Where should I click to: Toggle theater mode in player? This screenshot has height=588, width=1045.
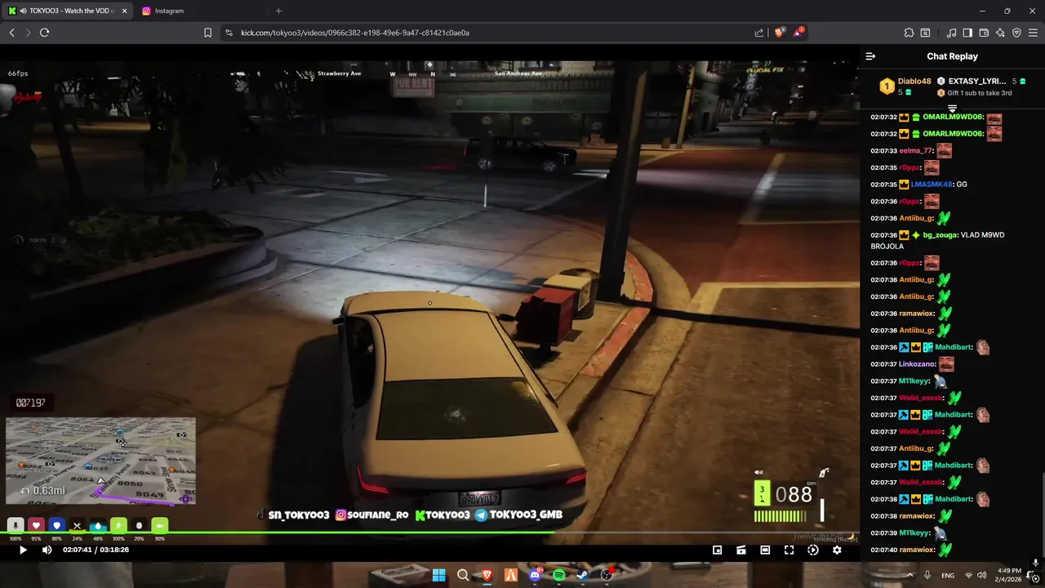(765, 550)
